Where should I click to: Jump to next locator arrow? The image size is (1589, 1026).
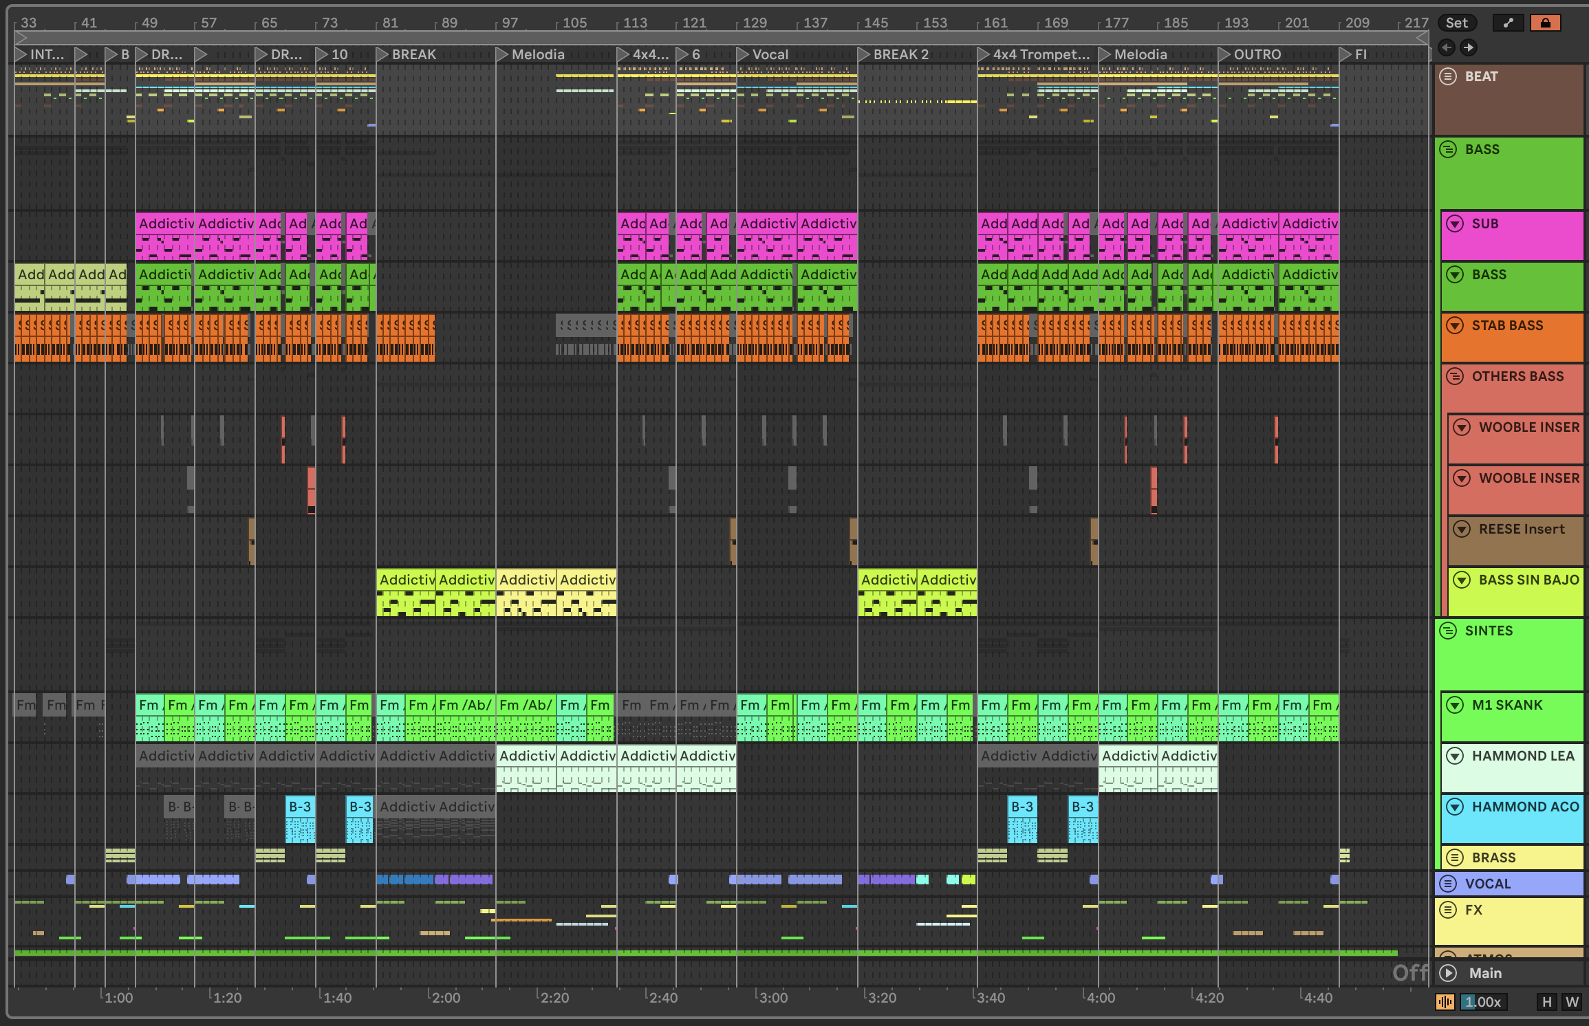1468,47
